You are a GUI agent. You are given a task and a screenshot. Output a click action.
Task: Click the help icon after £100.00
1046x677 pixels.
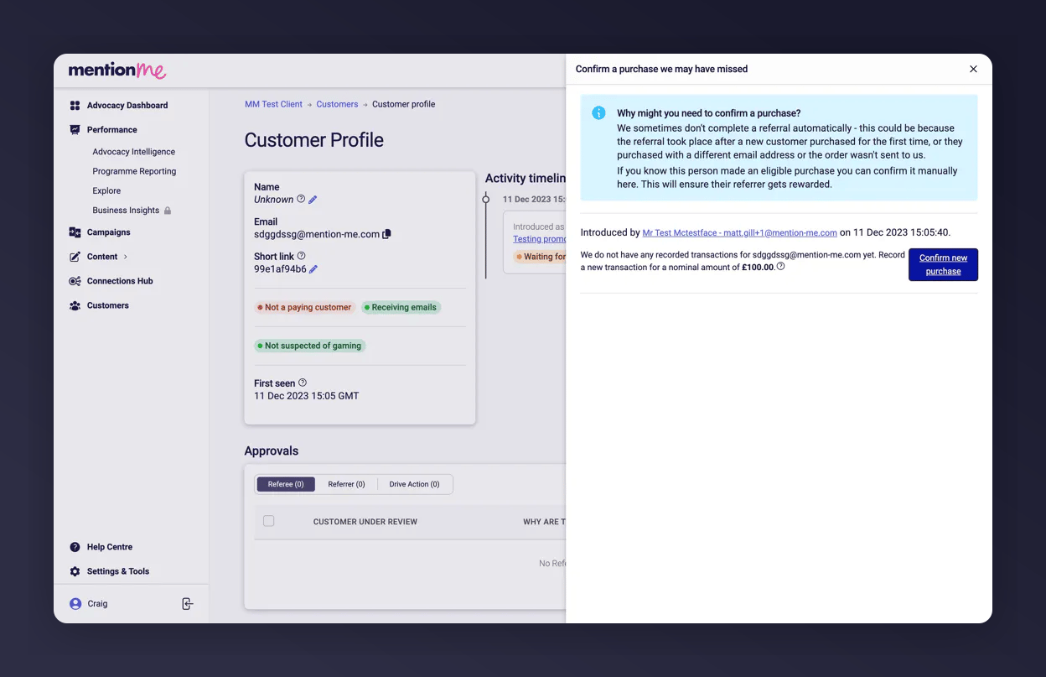click(780, 266)
